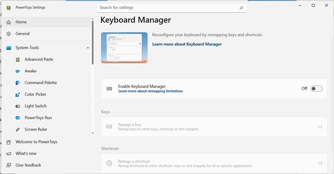
Task: Click the Keyboard Manager preview thumbnail
Action: [x=124, y=48]
